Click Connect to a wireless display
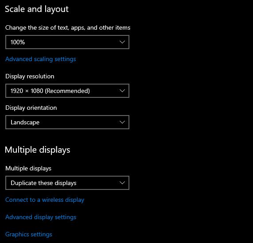 (45, 200)
